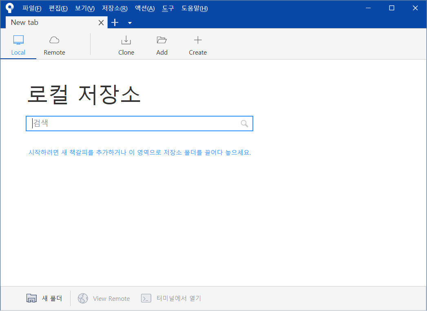Open the 저장소(R) menu
The width and height of the screenshot is (427, 311).
[x=115, y=9]
